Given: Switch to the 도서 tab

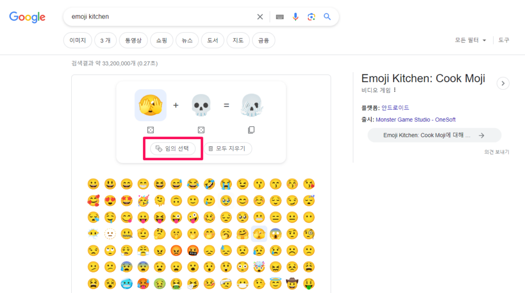Looking at the screenshot, I should (x=213, y=41).
